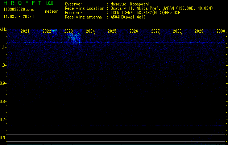Image resolution: width=228 pixels, height=145 pixels.
Task: Click the kHz axis unit label
Action: tap(3, 29)
